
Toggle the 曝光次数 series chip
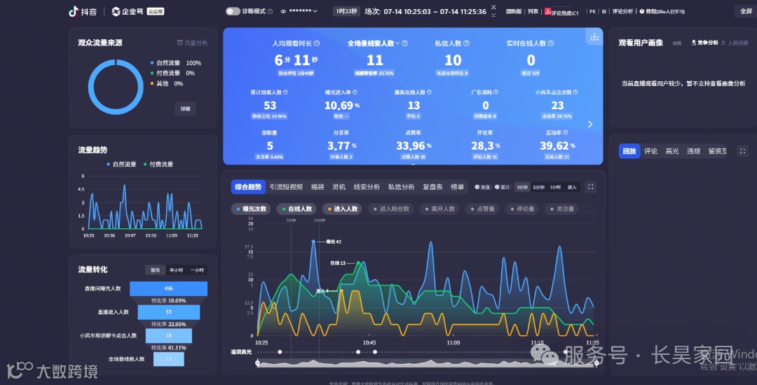(x=250, y=209)
